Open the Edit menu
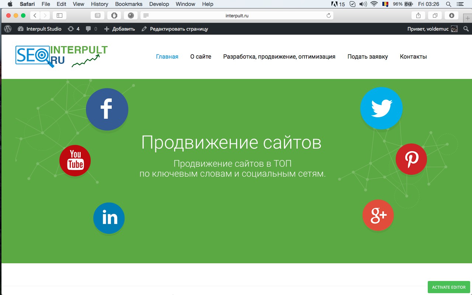The height and width of the screenshot is (295, 472). 62,4
